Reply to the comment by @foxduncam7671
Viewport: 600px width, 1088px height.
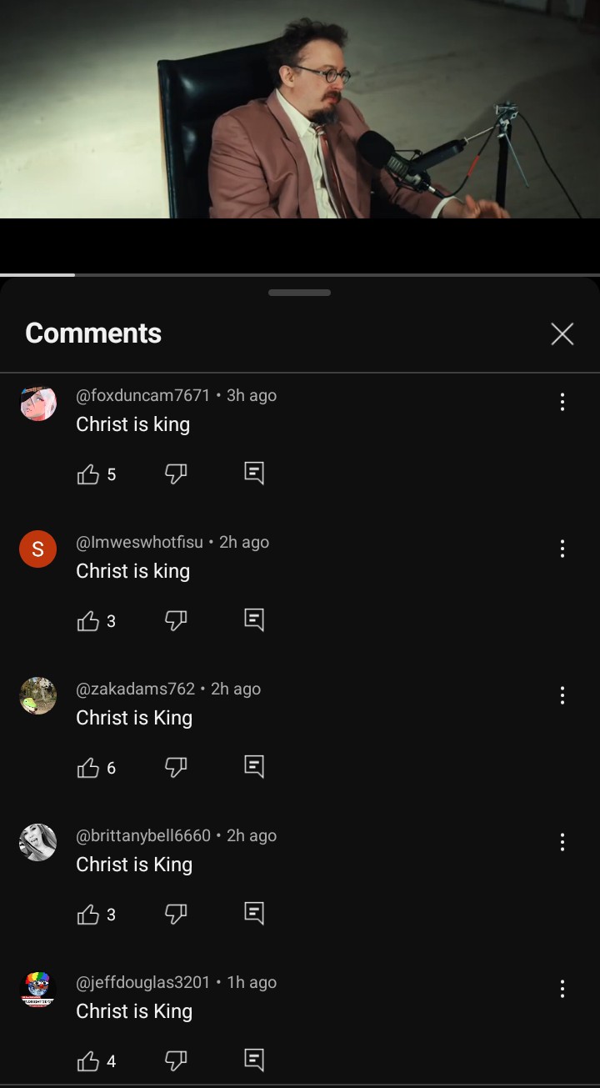point(254,474)
